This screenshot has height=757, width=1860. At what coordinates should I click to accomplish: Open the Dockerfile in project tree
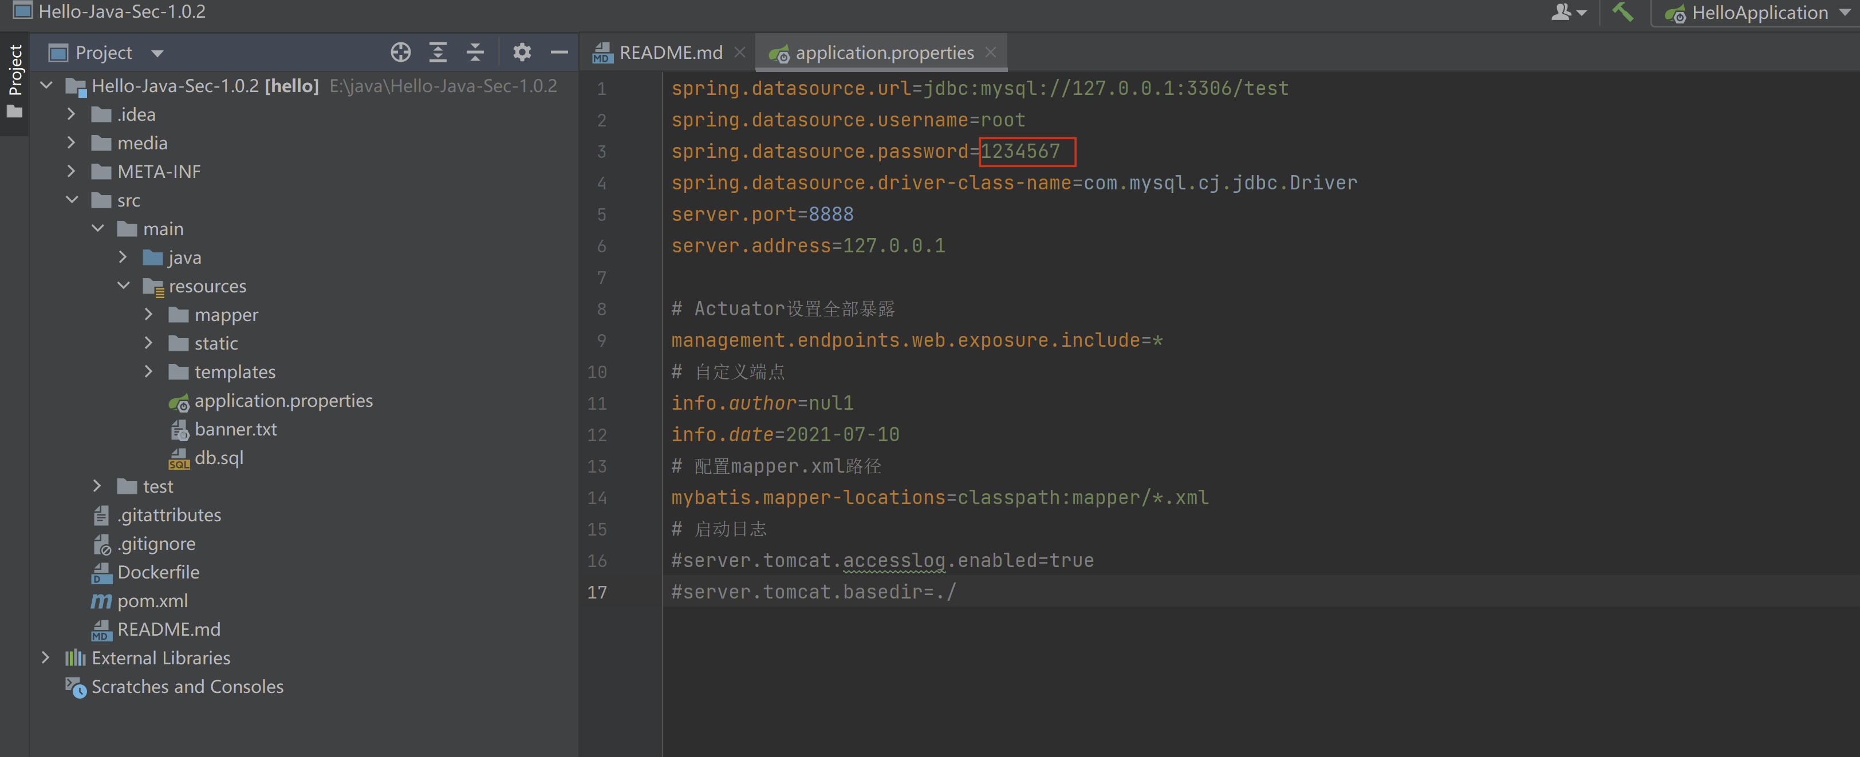pos(158,572)
